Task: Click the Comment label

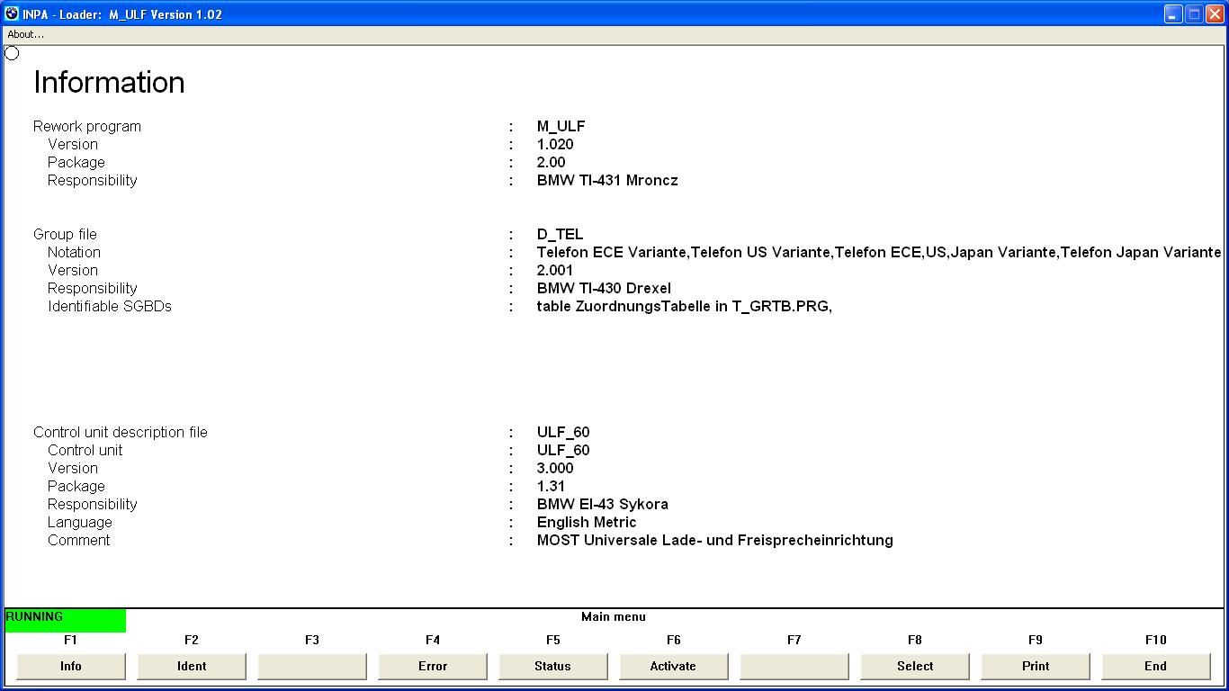Action: (79, 541)
